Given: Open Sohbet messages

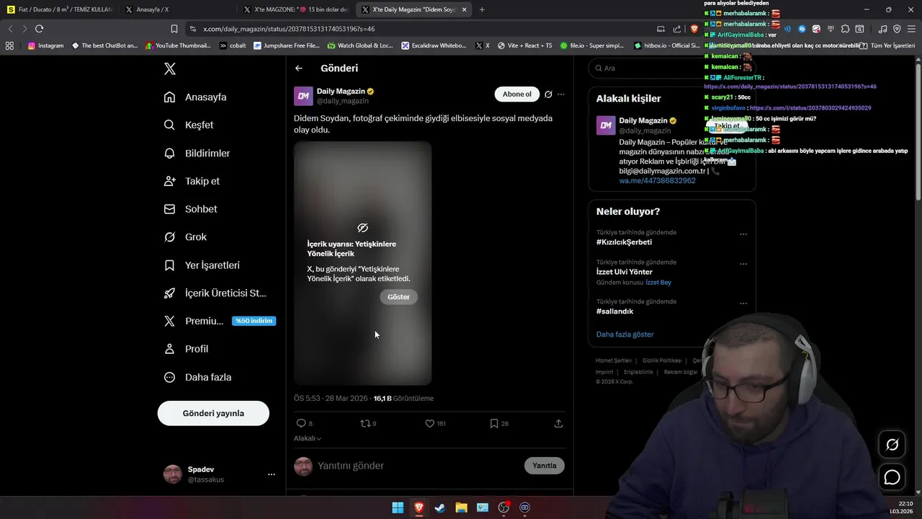Looking at the screenshot, I should pyautogui.click(x=190, y=209).
